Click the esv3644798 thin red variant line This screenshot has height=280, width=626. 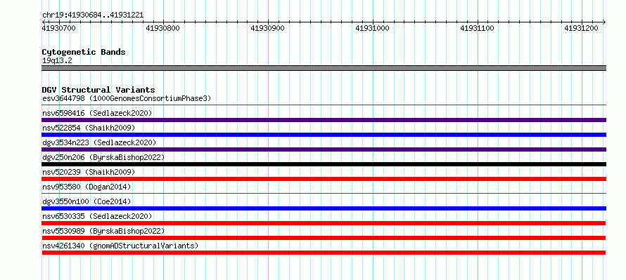coord(324,105)
